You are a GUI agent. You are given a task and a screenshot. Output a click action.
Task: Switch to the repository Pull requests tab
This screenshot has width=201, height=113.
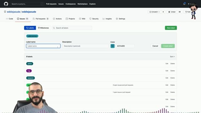pyautogui.click(x=41, y=19)
